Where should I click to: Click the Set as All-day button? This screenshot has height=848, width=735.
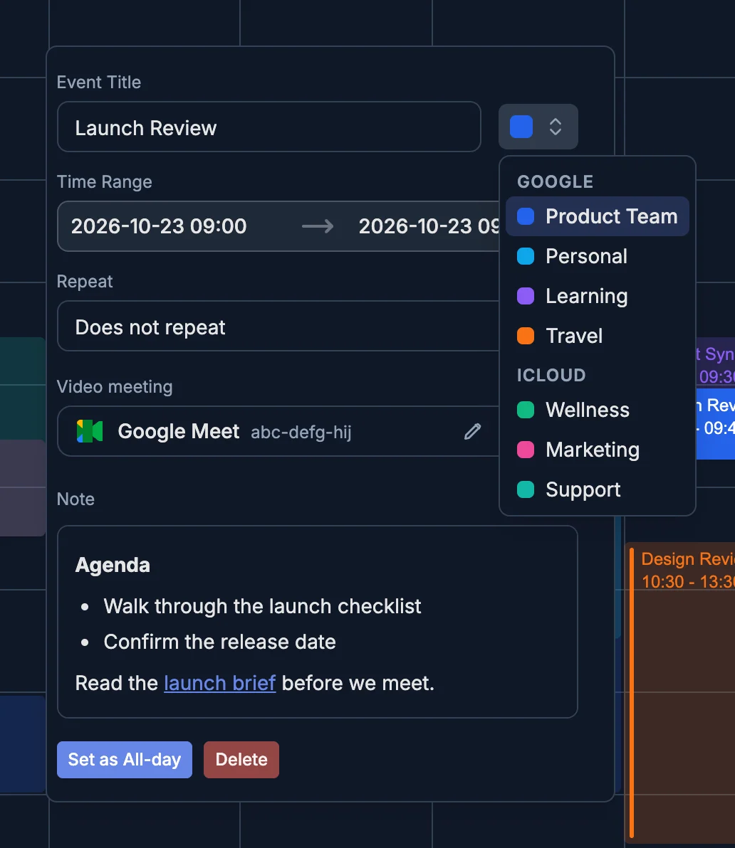125,760
